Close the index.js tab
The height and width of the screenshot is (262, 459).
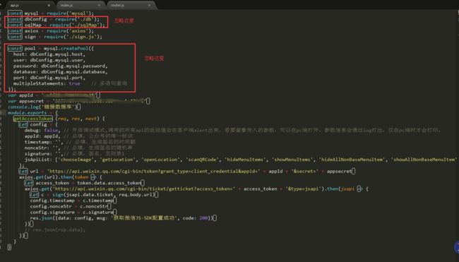99,5
